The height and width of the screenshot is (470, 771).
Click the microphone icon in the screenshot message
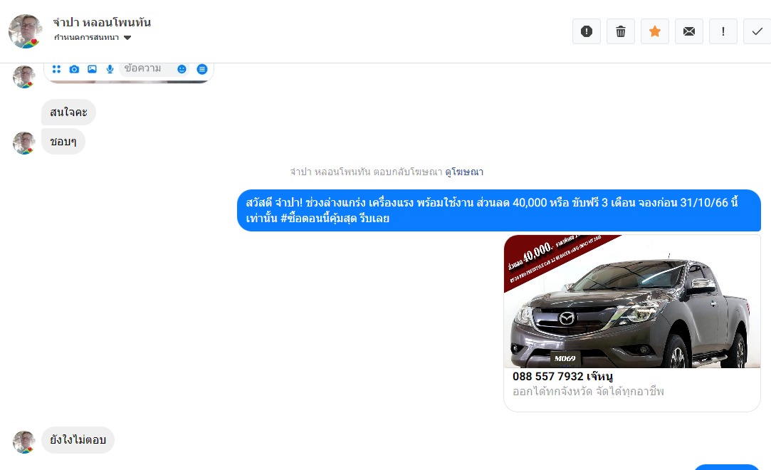click(110, 69)
